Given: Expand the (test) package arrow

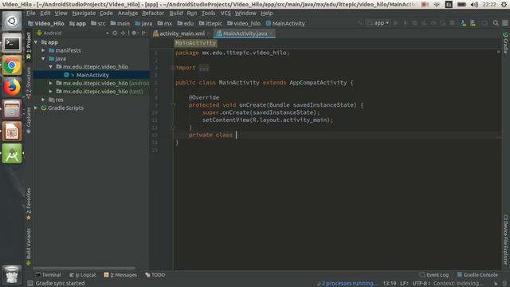Looking at the screenshot, I should tap(51, 92).
